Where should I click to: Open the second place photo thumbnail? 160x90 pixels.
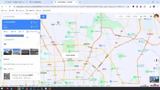point(16,52)
